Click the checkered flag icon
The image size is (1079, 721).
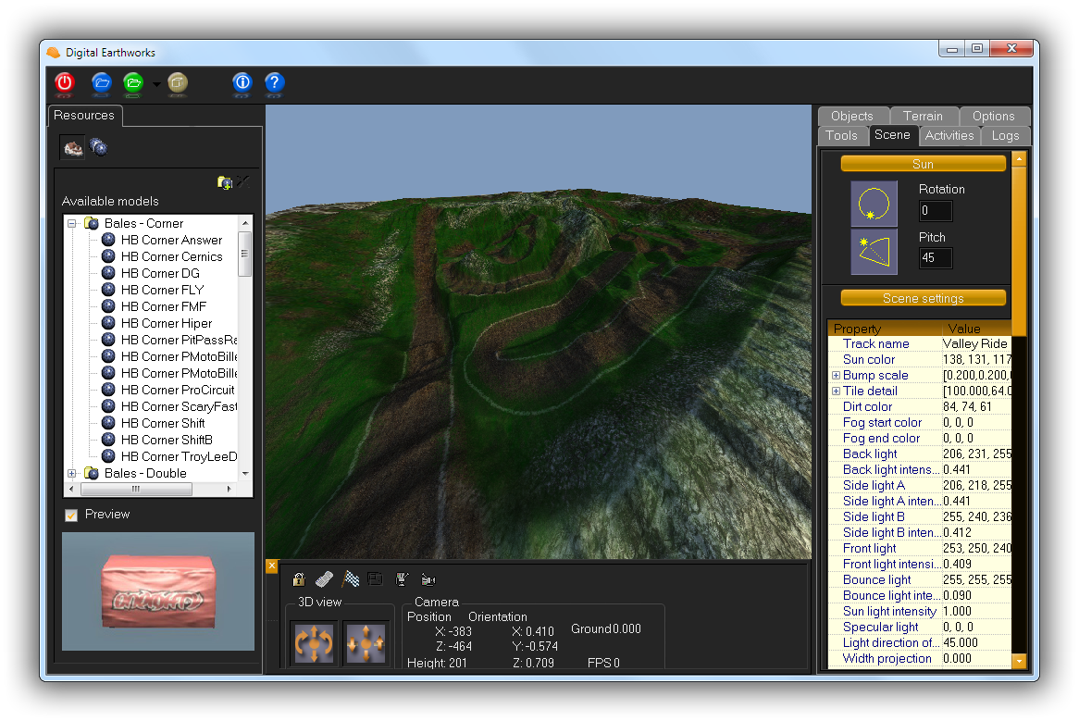351,579
